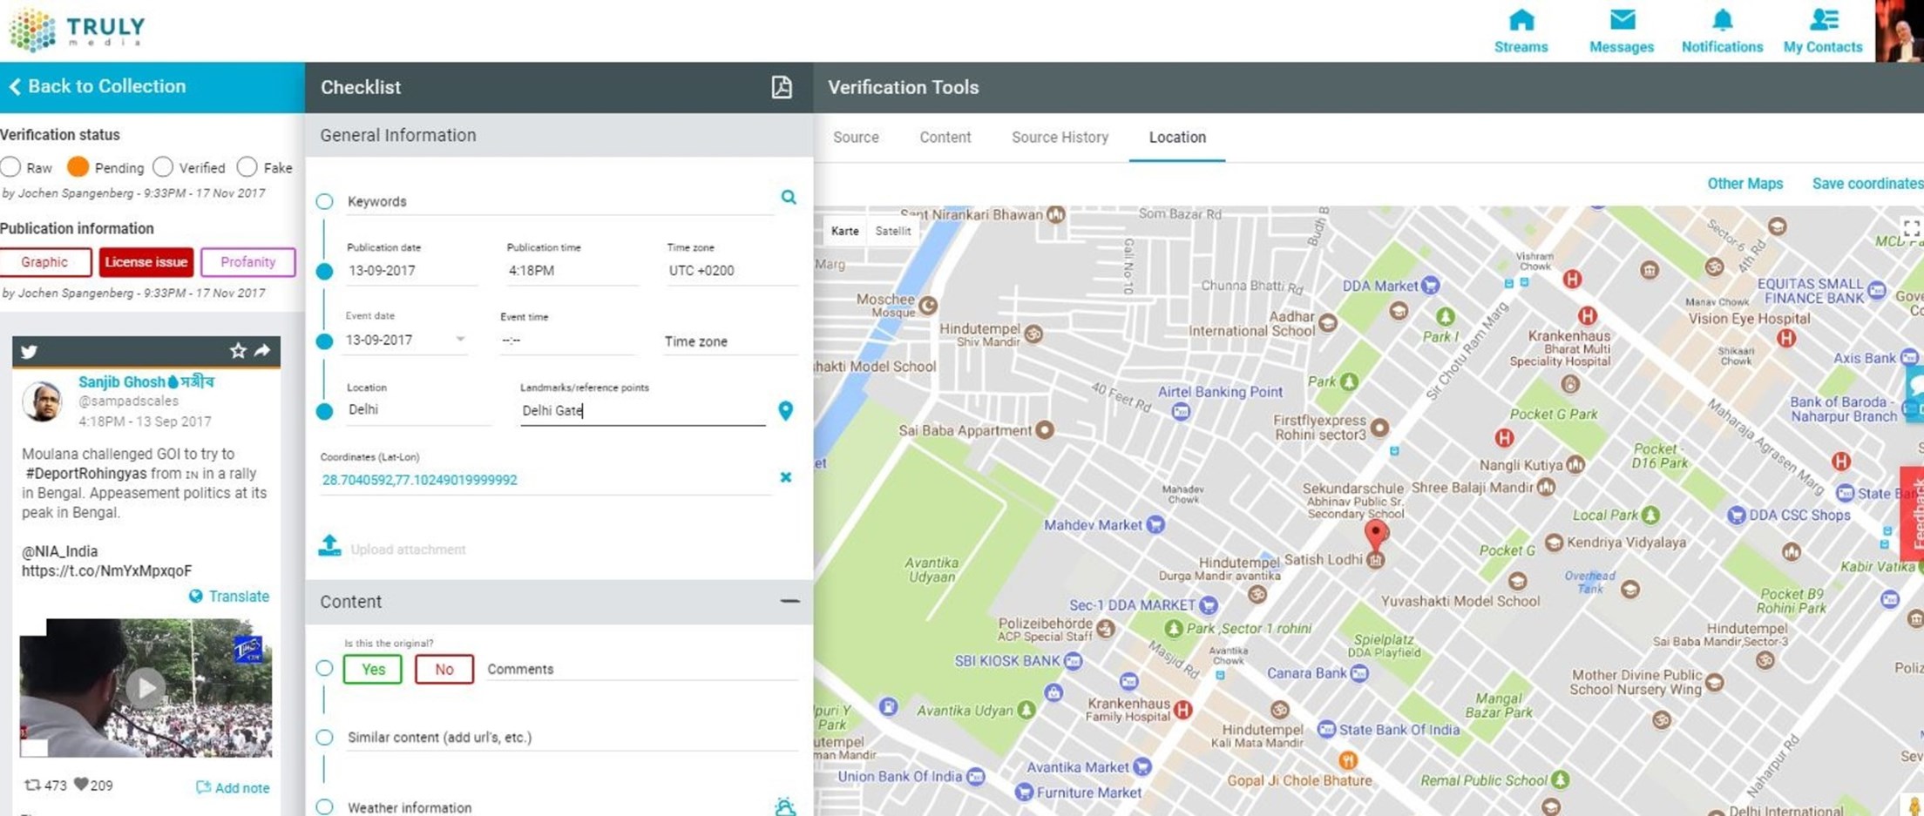The image size is (1924, 816).
Task: Go back to Collection
Action: pos(98,86)
